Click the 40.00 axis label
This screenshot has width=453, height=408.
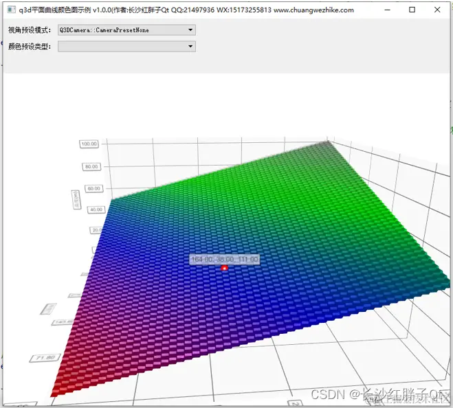click(x=96, y=209)
